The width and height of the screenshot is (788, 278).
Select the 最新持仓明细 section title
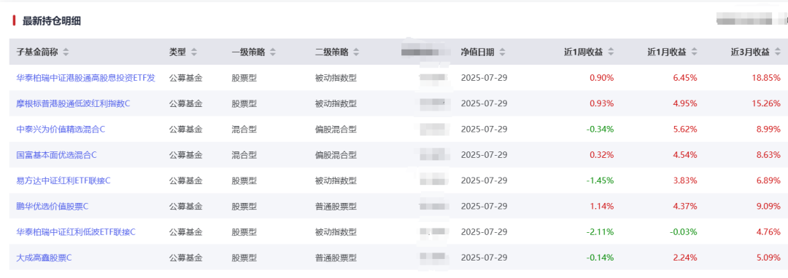click(x=52, y=20)
